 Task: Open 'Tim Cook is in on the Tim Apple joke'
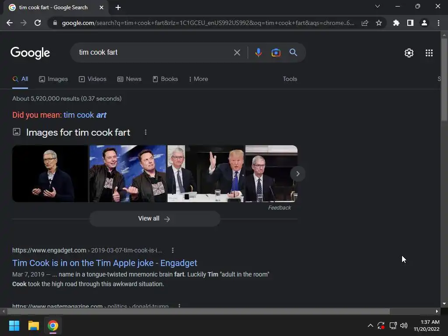click(105, 263)
